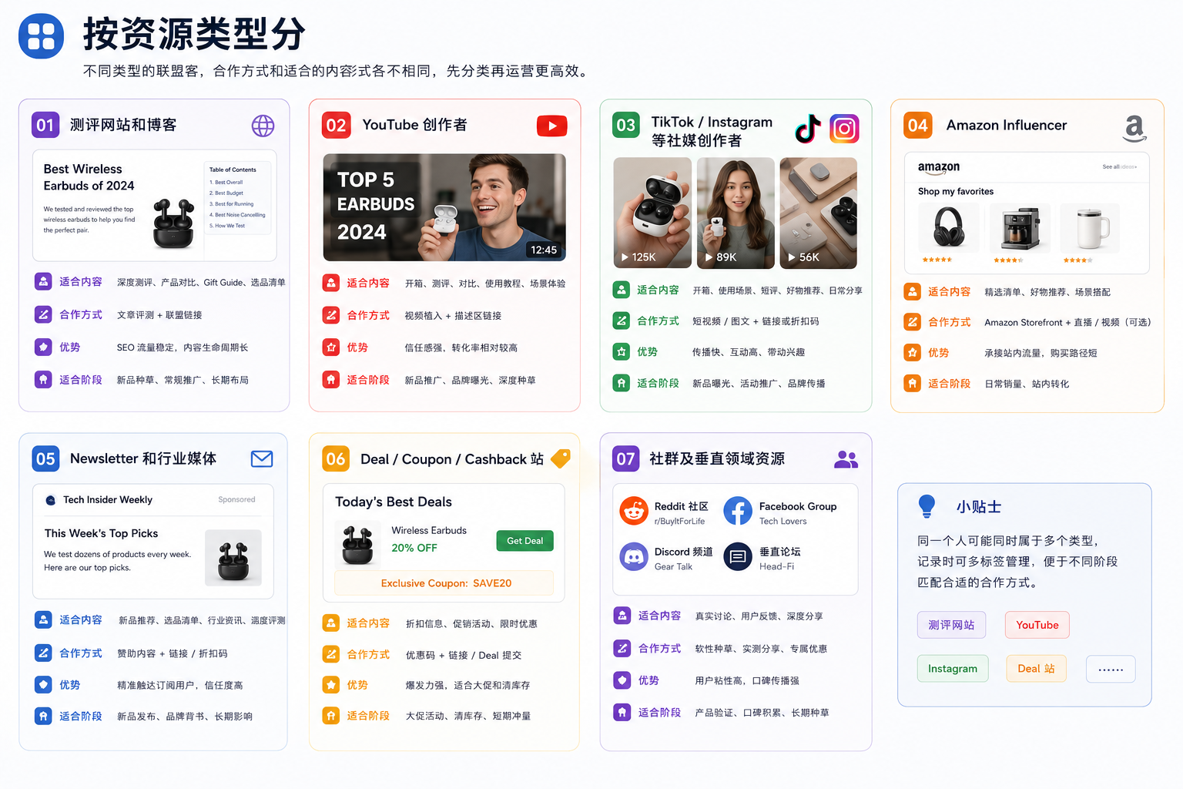This screenshot has height=789, width=1183.
Task: Select the Deal 站 tag
Action: 1036,669
